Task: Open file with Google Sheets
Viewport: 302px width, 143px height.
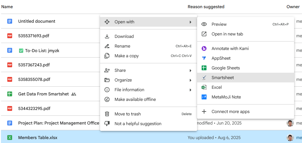Action: pos(246,68)
